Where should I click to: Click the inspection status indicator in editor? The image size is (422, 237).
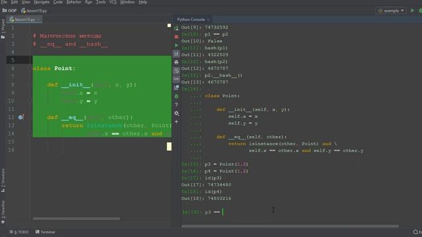[169, 26]
